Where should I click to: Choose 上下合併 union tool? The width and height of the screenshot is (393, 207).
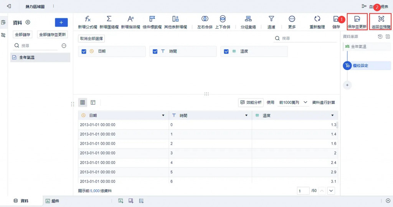click(223, 22)
